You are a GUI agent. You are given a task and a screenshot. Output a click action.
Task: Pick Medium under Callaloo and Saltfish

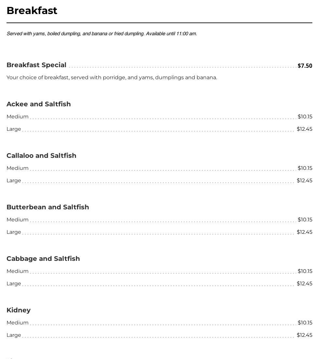coord(18,168)
